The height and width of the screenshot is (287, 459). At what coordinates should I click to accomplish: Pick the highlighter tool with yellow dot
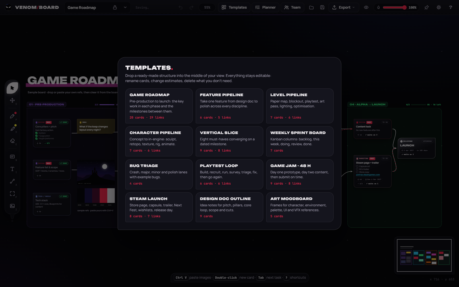(12, 129)
